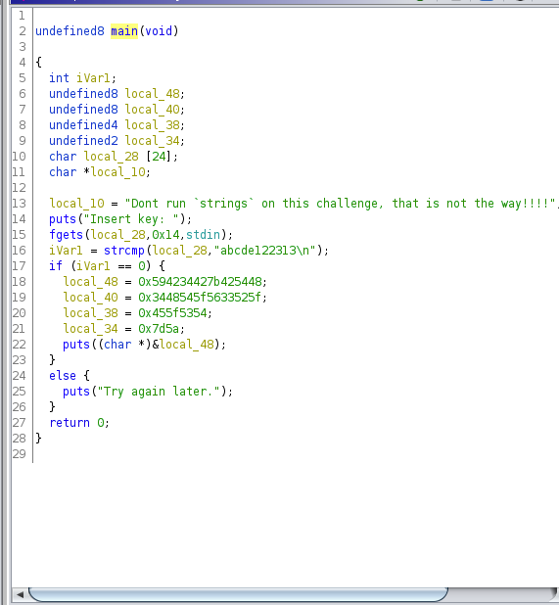Select local_38 in the undefined4 declaration
Viewport: 559px width, 605px height.
pyautogui.click(x=153, y=125)
